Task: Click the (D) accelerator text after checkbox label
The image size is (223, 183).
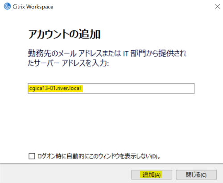Action: (154, 157)
